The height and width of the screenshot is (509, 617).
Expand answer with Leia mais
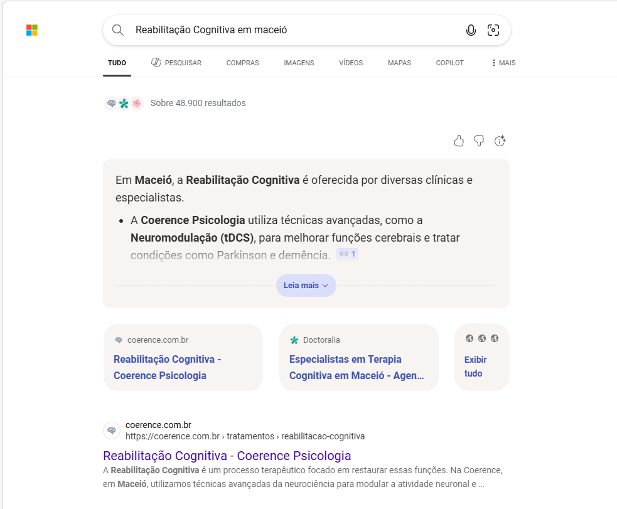click(x=306, y=285)
